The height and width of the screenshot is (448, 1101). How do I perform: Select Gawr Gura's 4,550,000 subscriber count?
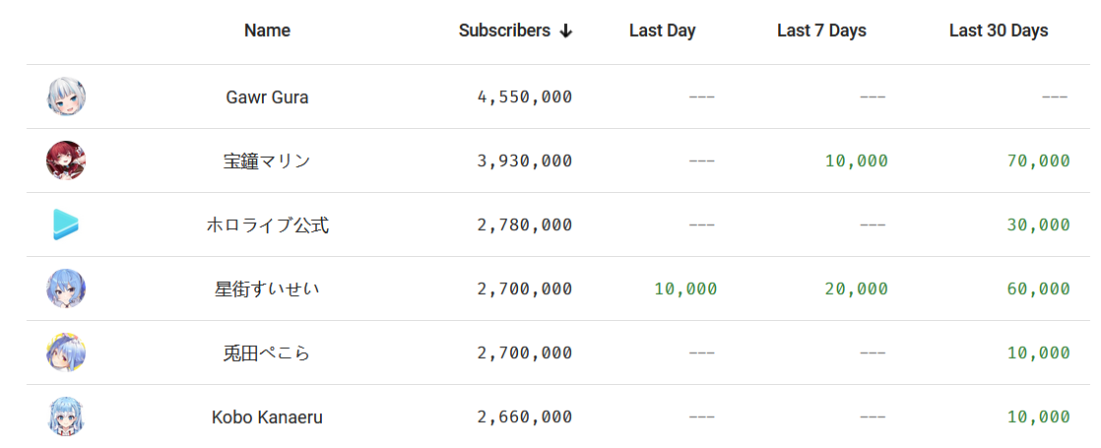pyautogui.click(x=525, y=96)
